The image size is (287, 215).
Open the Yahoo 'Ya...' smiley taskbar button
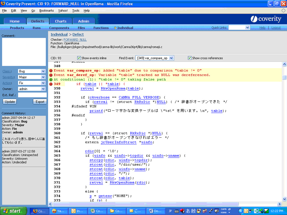coord(58,211)
